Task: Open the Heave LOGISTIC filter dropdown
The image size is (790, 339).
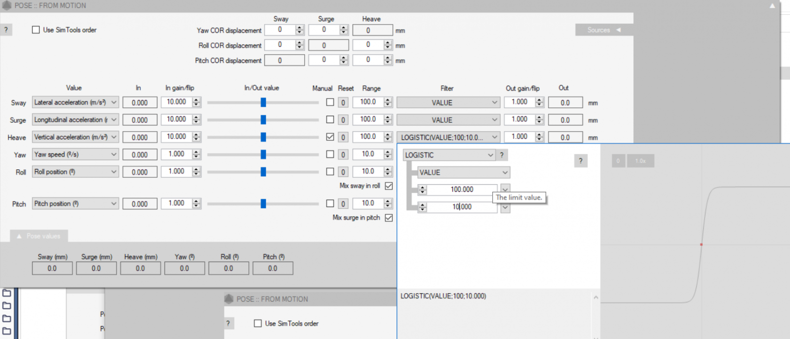Action: click(448, 137)
